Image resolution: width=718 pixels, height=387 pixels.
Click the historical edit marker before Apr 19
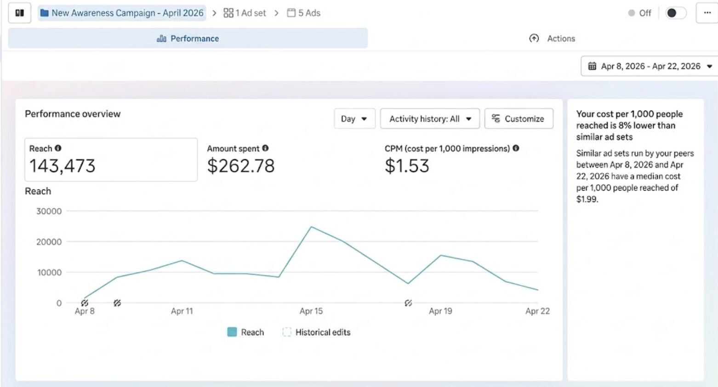point(408,303)
